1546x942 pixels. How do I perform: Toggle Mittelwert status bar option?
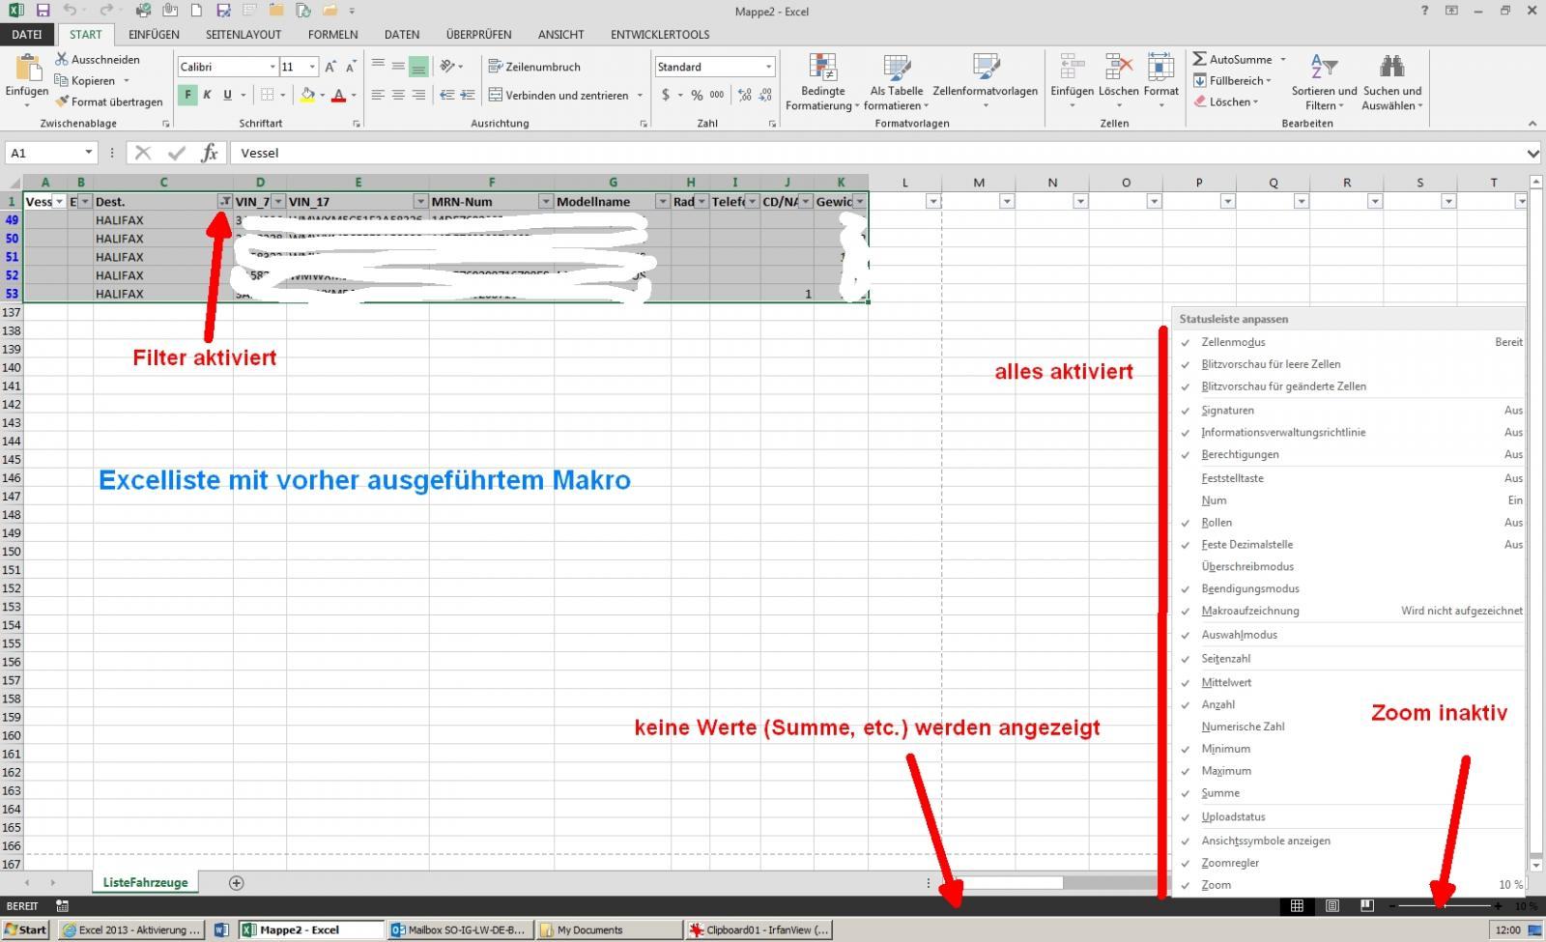(x=1349, y=682)
